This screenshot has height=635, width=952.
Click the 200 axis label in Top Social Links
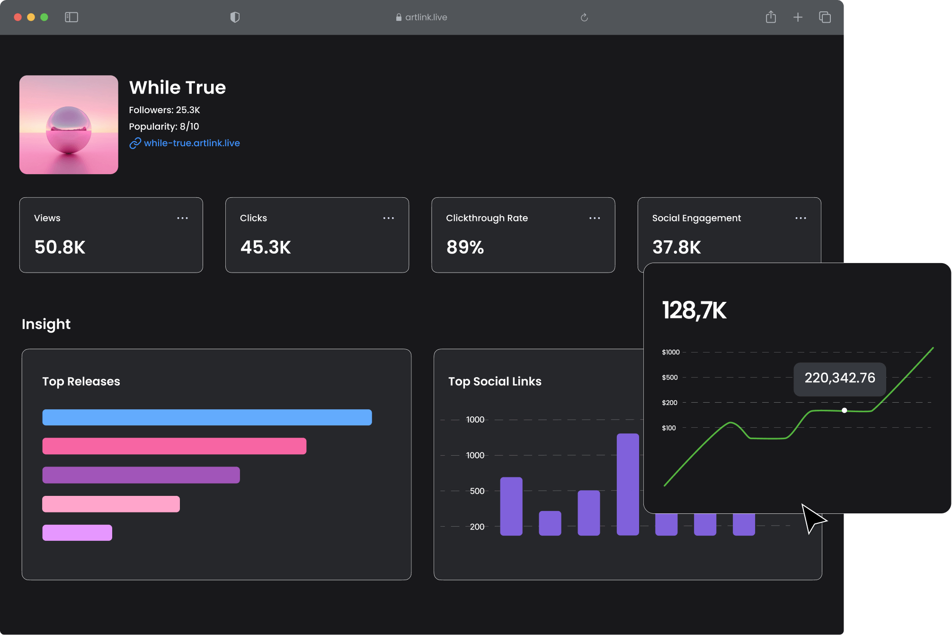(x=477, y=527)
